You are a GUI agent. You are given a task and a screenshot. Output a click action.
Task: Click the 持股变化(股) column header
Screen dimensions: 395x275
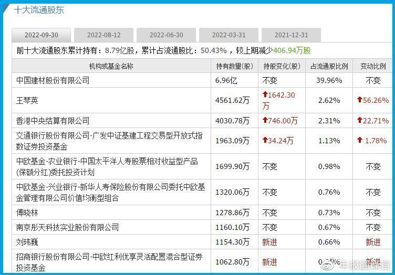282,66
